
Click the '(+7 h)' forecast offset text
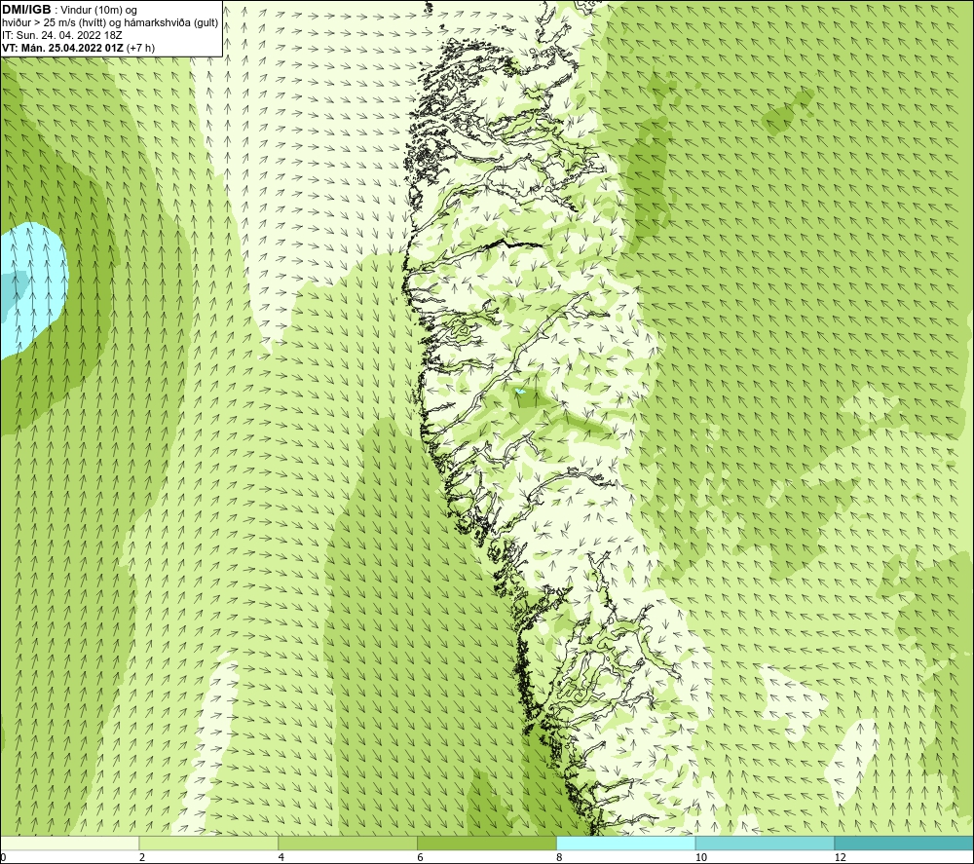coord(140,48)
